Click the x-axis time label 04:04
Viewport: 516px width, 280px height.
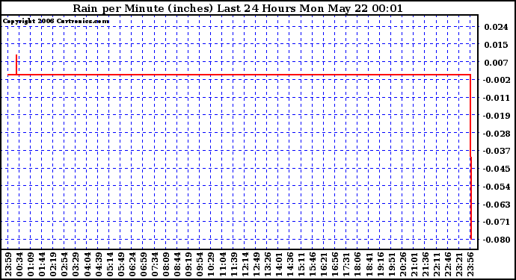point(87,265)
